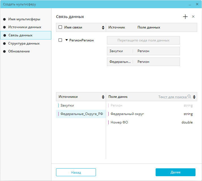The width and height of the screenshot is (202, 181).
Task: Click the plus icon to add link
Action: 185,17
